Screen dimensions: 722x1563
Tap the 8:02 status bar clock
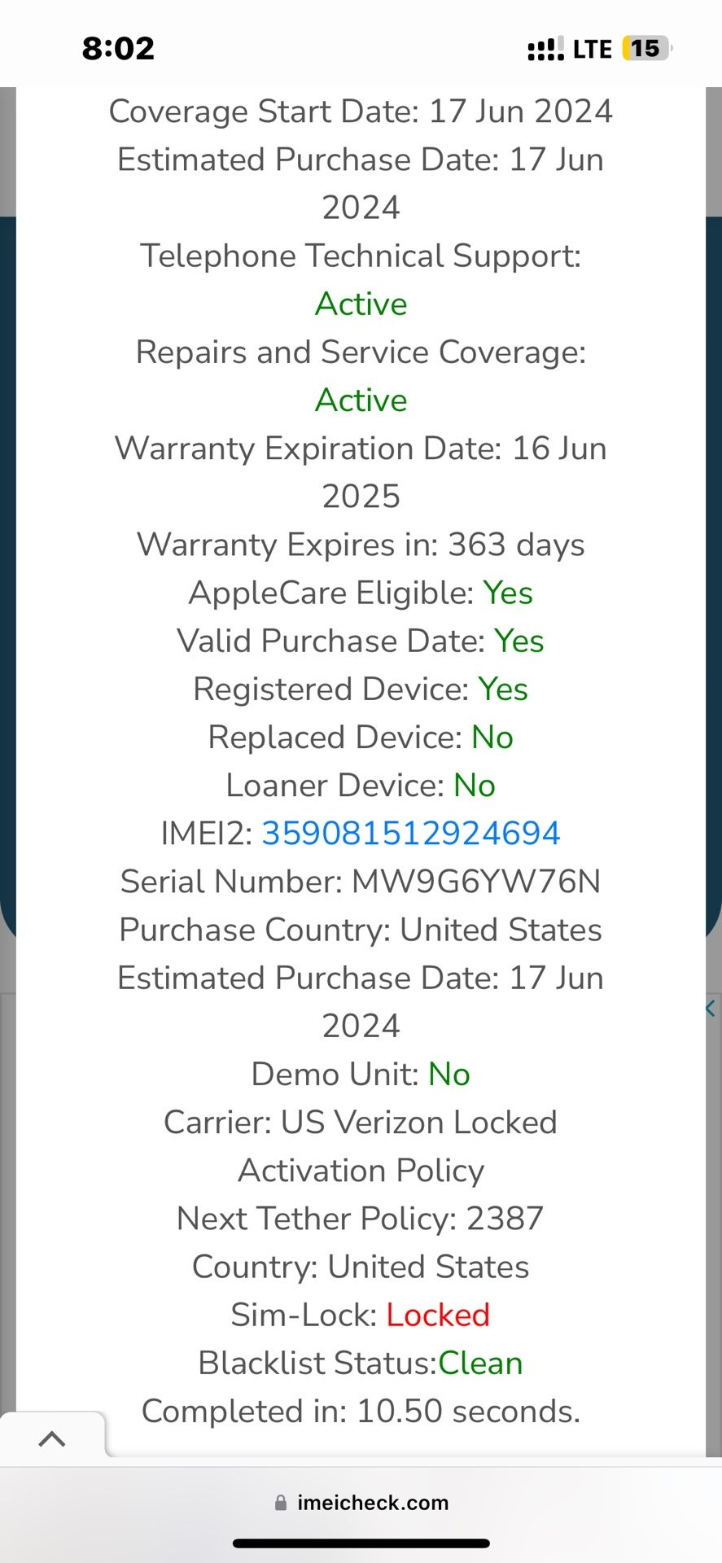tap(118, 49)
